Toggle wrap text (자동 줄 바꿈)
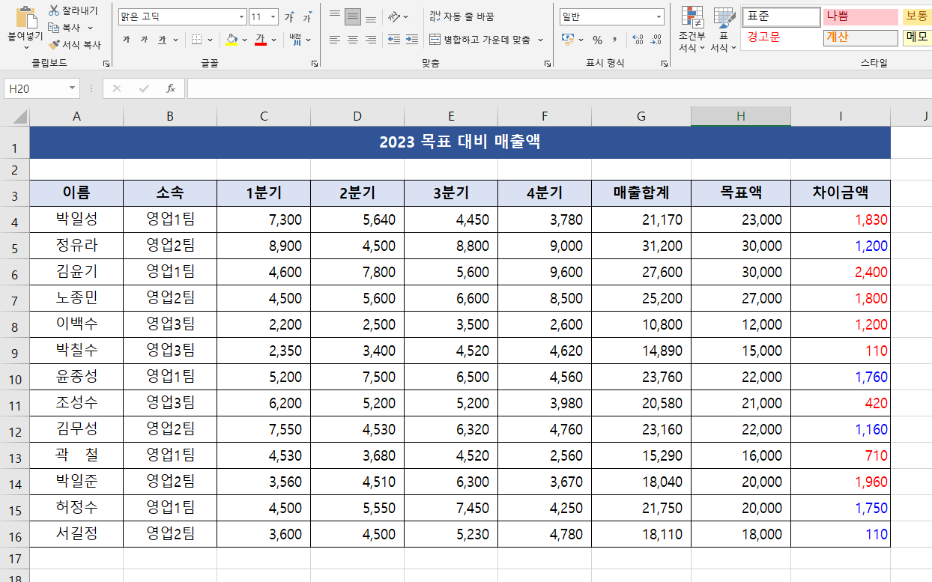Viewport: 932px width, 582px height. pos(462,16)
